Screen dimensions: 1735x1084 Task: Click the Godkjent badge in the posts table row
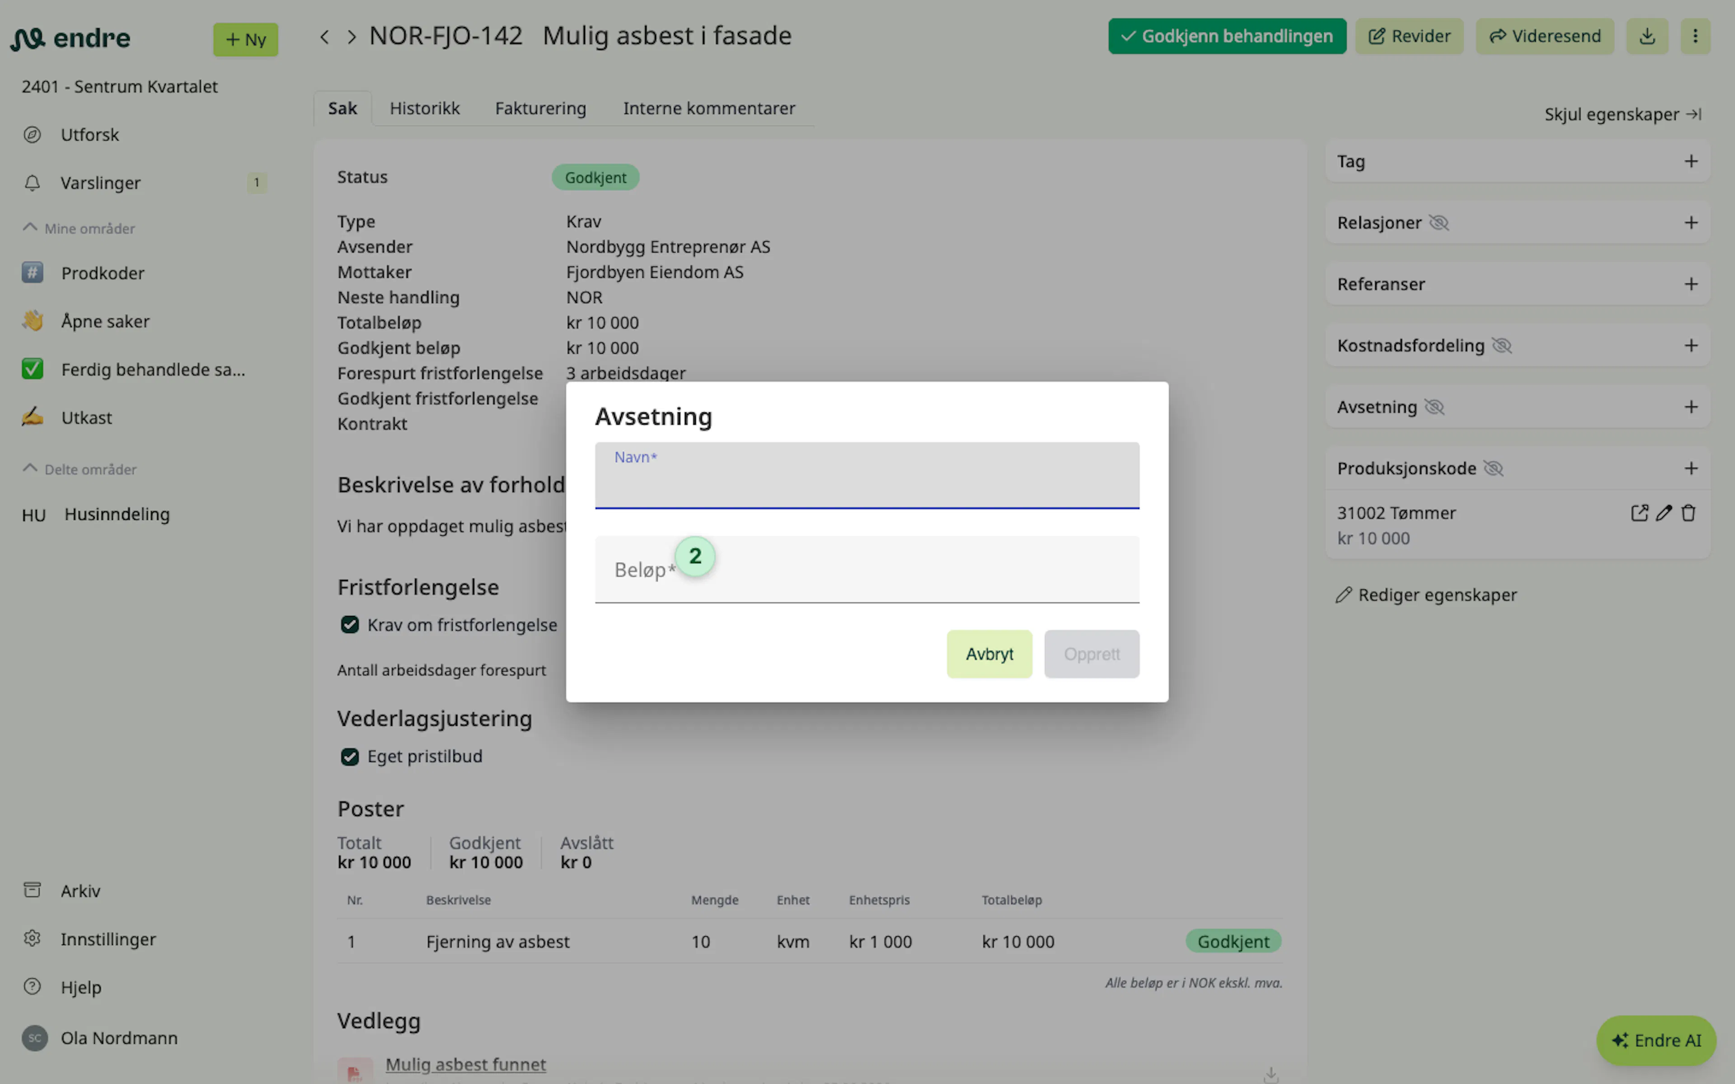point(1233,941)
